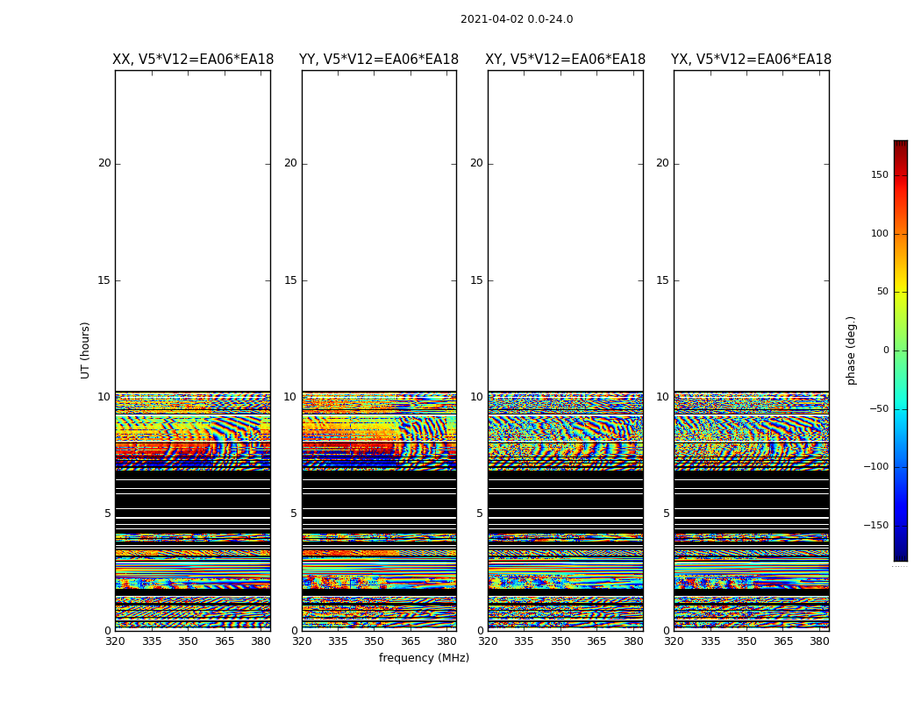This screenshot has height=701, width=921.
Task: Click the 365 frequency tick under YY panel
Action: point(410,641)
